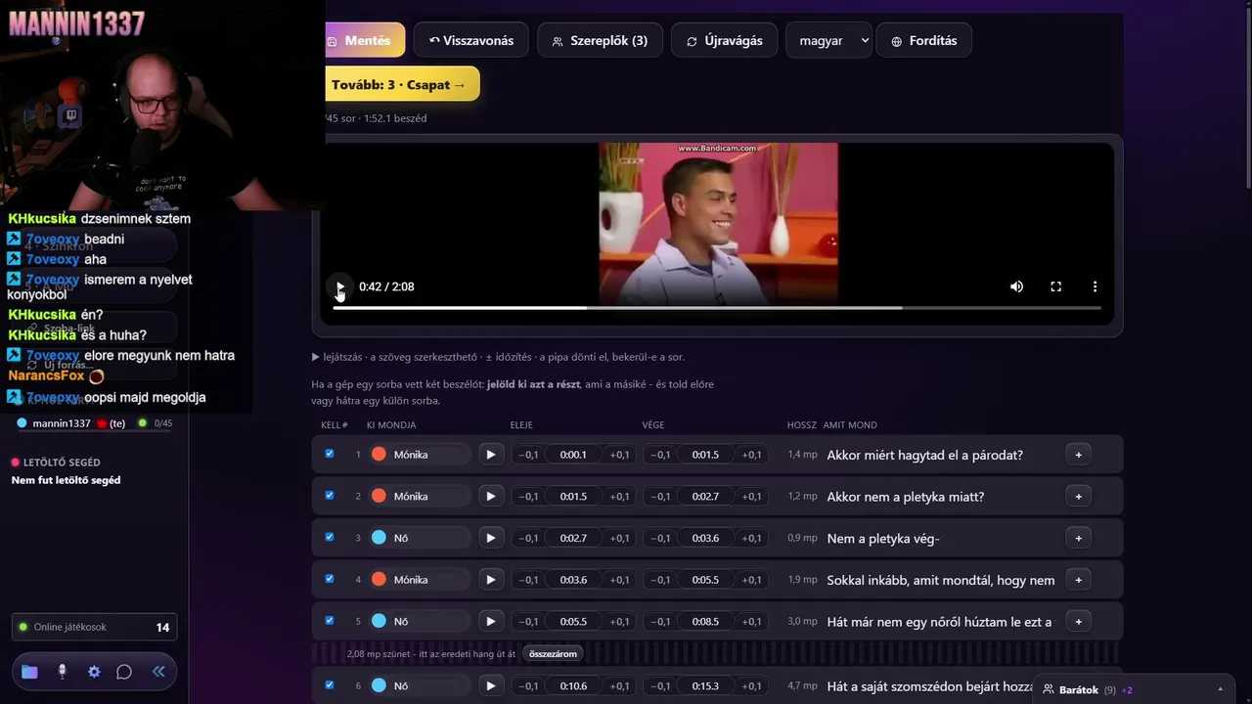
Task: Decrease row 1 start time by 0,1
Action: [529, 455]
